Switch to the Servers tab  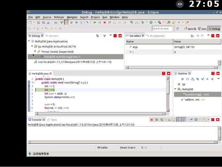[52, 36]
